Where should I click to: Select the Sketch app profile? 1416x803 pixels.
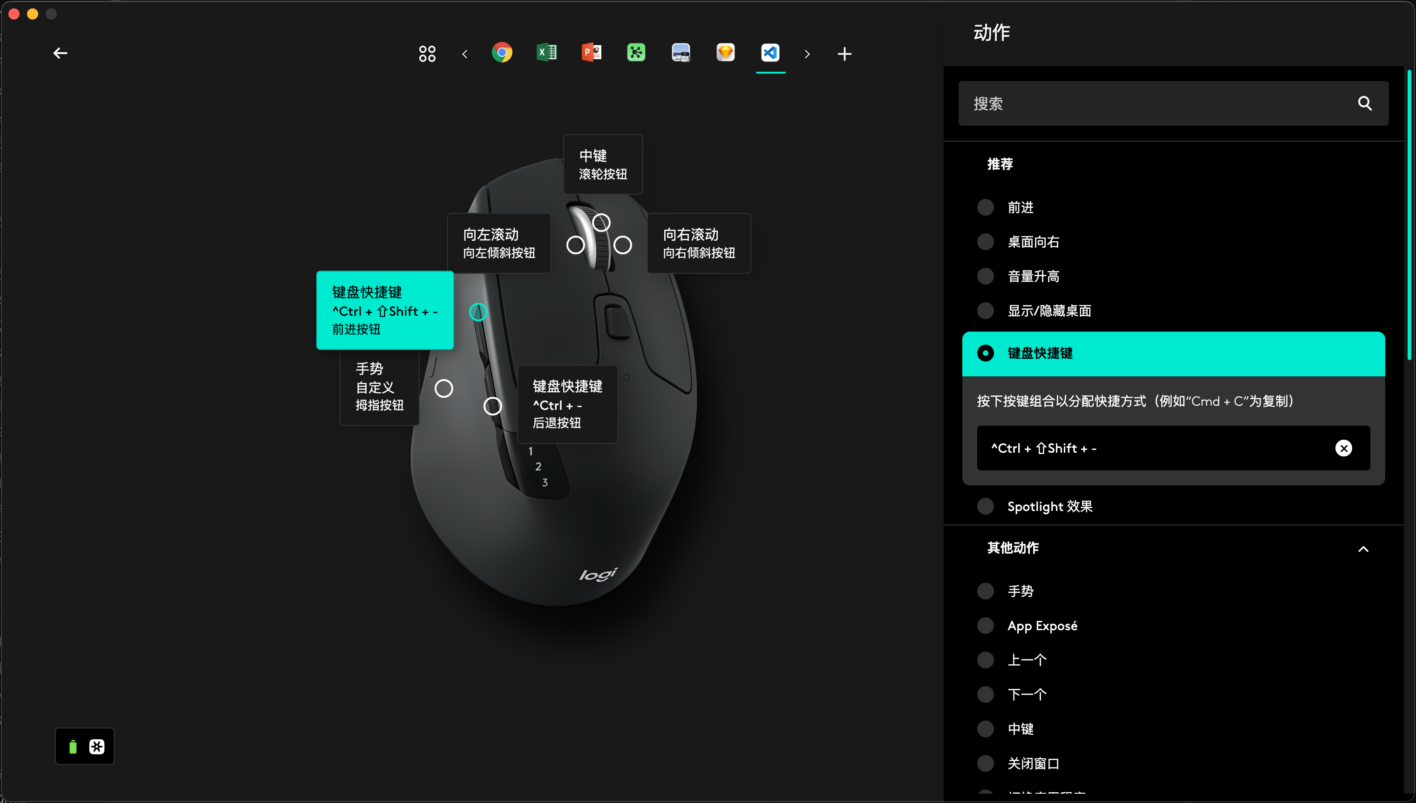[725, 53]
